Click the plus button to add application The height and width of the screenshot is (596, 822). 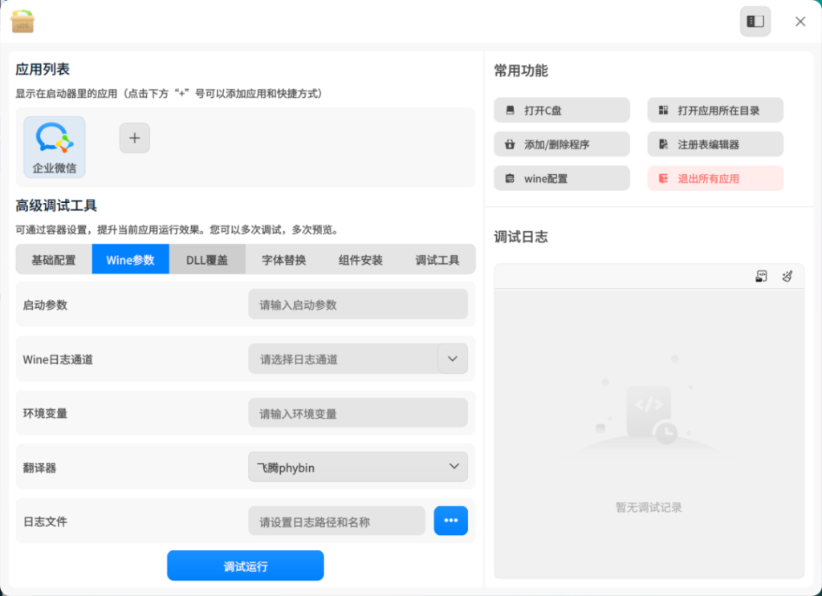134,138
